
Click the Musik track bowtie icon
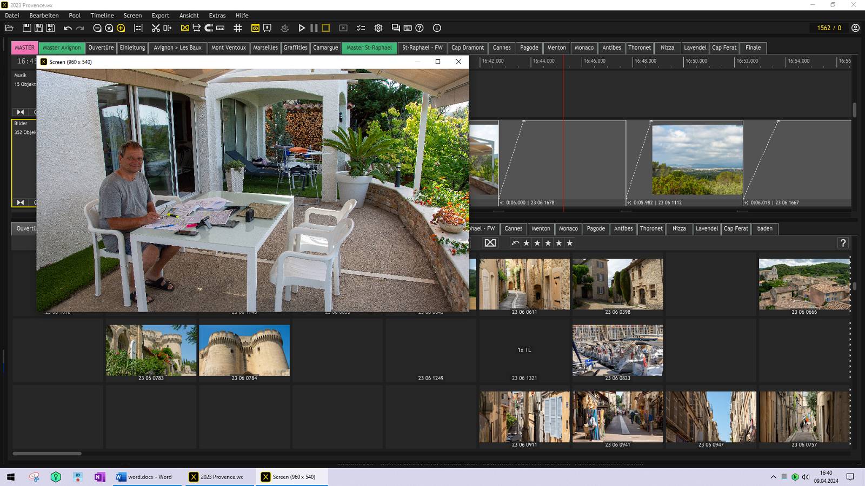20,112
